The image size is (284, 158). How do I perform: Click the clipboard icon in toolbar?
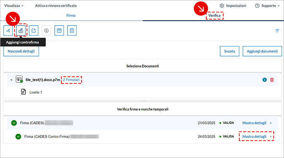(72, 31)
